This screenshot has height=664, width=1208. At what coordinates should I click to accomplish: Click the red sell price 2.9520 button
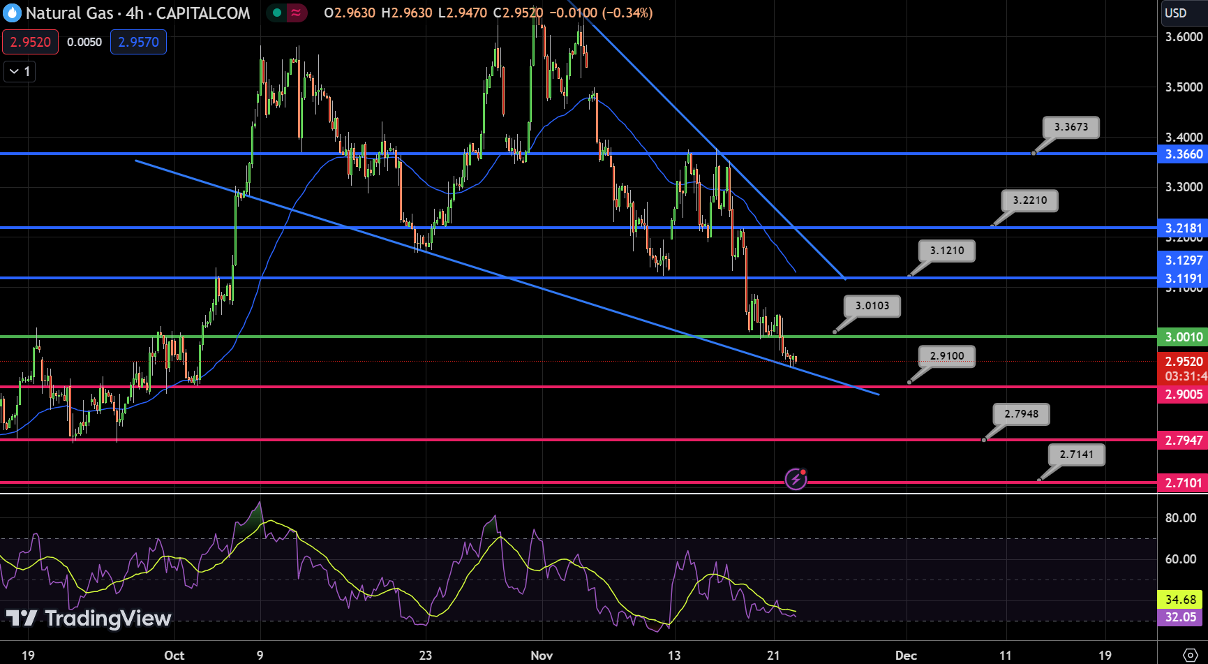click(30, 42)
